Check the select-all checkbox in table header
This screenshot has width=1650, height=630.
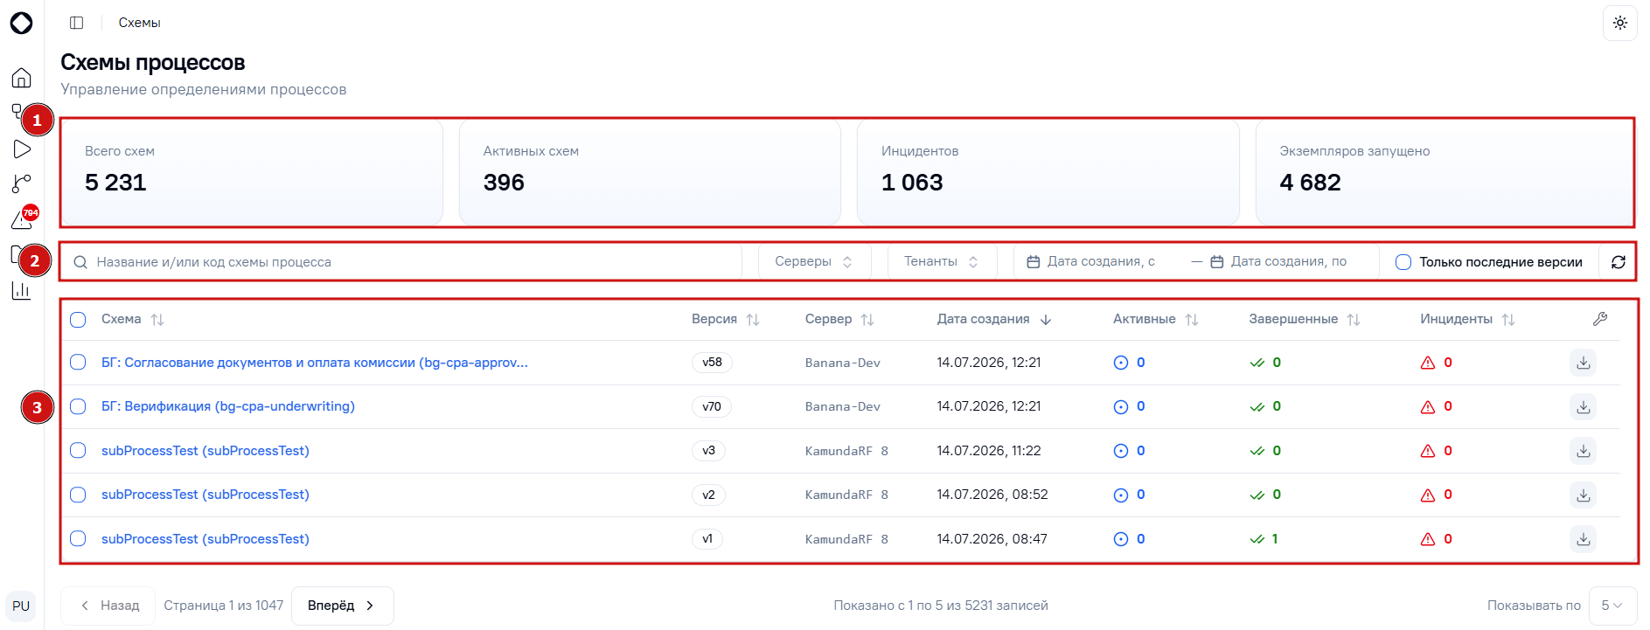pyautogui.click(x=78, y=320)
